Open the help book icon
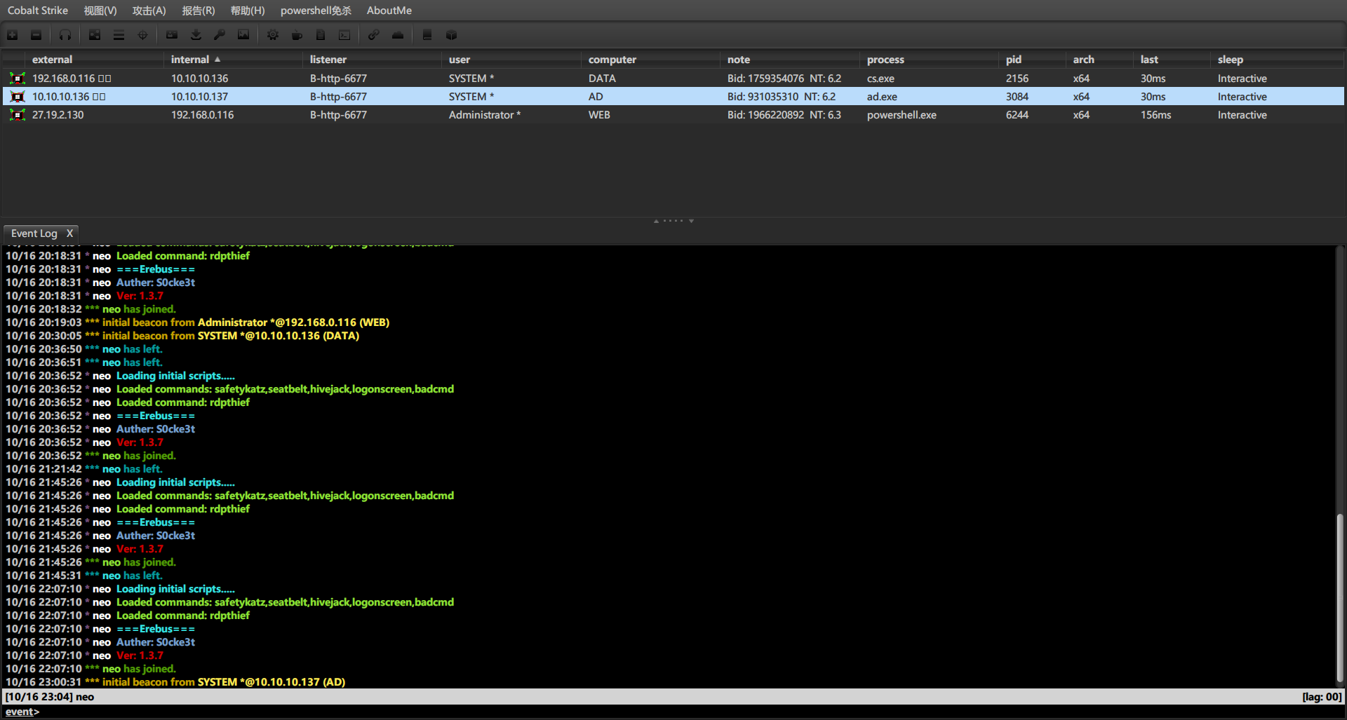The height and width of the screenshot is (720, 1347). tap(427, 35)
